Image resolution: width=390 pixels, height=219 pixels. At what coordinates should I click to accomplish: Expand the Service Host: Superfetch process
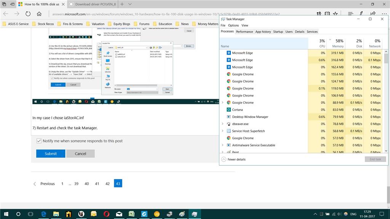click(x=222, y=131)
